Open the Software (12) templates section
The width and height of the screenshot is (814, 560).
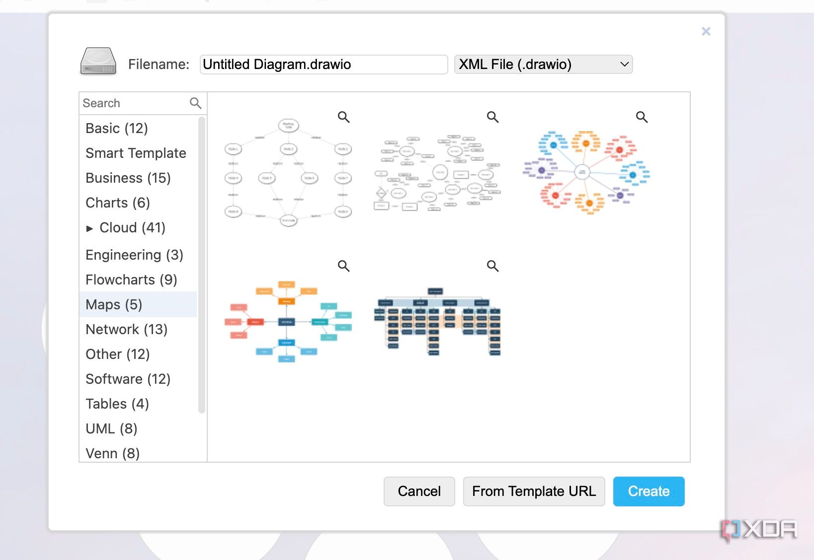(x=128, y=379)
